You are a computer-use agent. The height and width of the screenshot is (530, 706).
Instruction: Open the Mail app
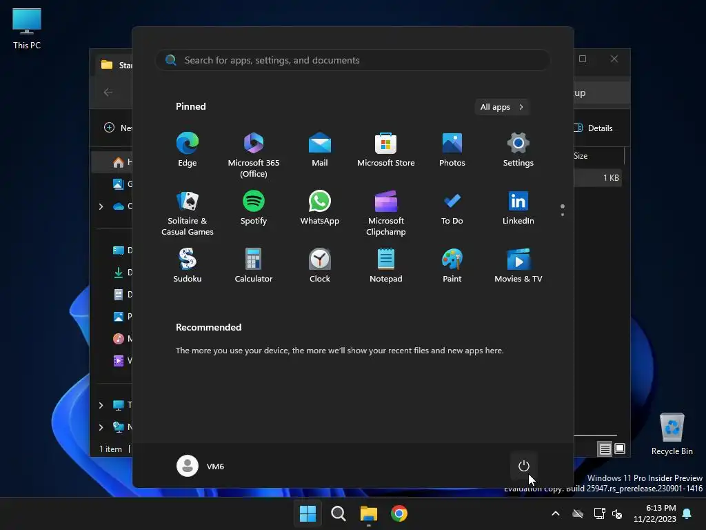pyautogui.click(x=320, y=150)
